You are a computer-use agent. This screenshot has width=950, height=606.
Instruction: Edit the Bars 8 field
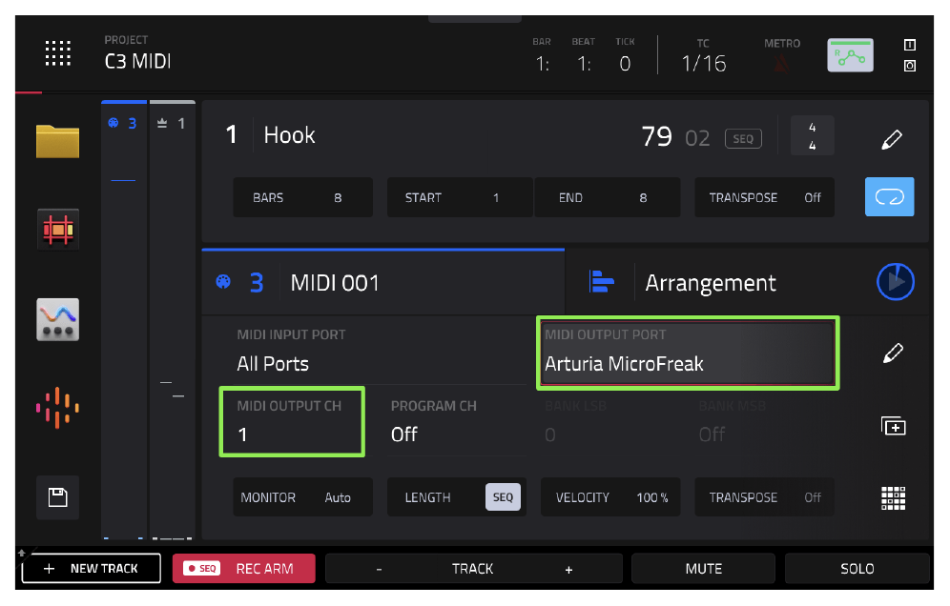302,197
